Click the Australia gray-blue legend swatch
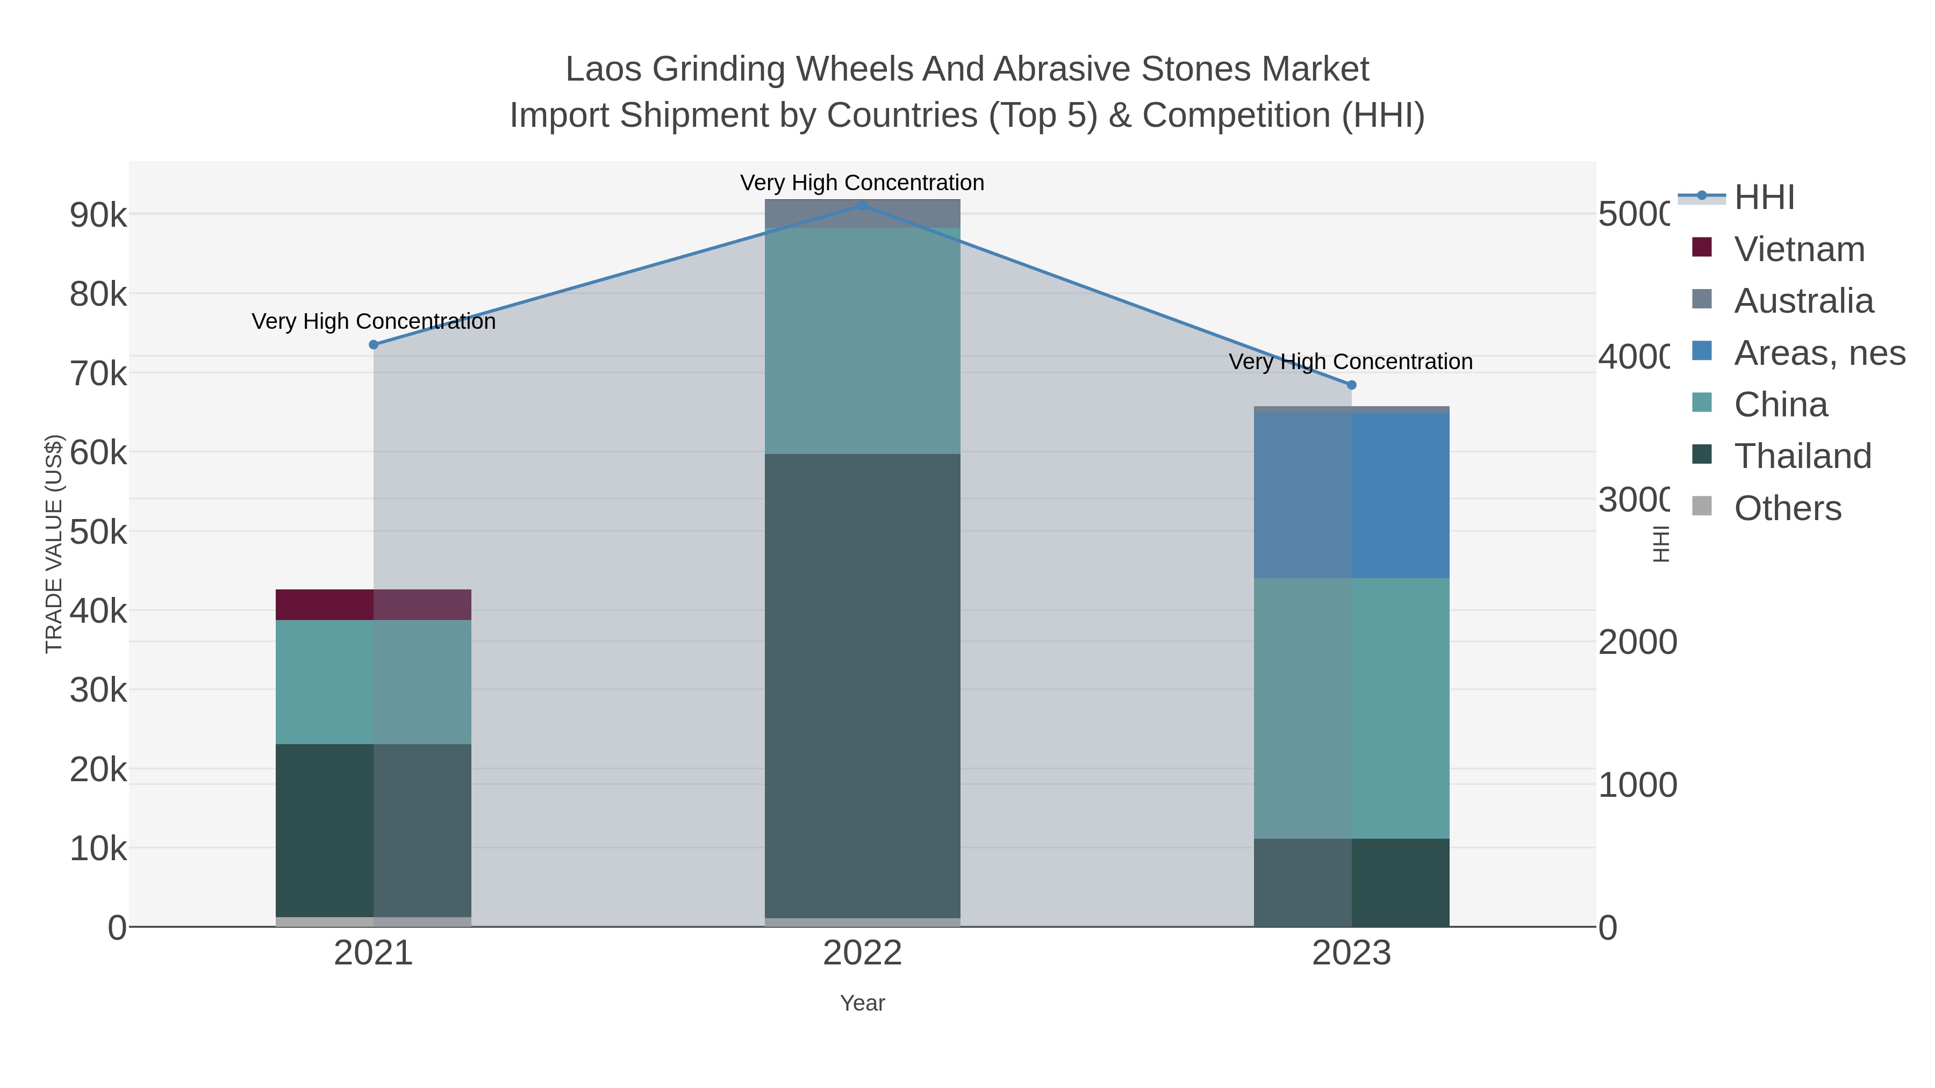Viewport: 1935px width, 1088px height. [x=1701, y=299]
